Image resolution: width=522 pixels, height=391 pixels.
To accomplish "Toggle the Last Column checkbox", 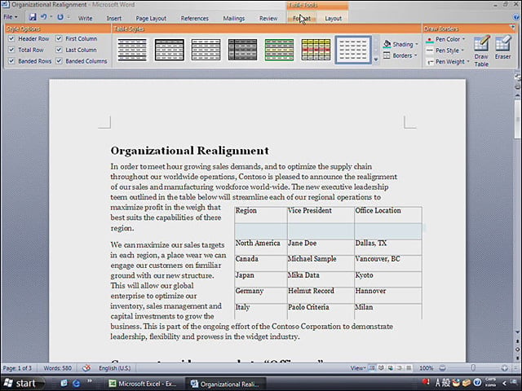I will (x=59, y=50).
